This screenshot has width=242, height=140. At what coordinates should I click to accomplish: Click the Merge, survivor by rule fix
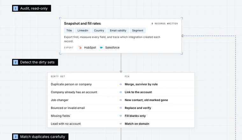141,84
